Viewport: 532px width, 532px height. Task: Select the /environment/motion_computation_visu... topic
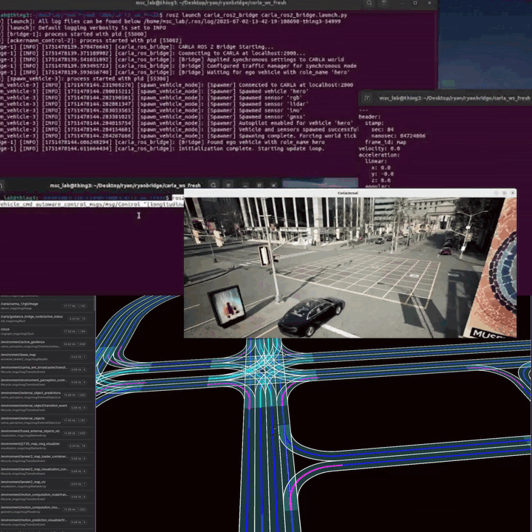click(x=47, y=510)
